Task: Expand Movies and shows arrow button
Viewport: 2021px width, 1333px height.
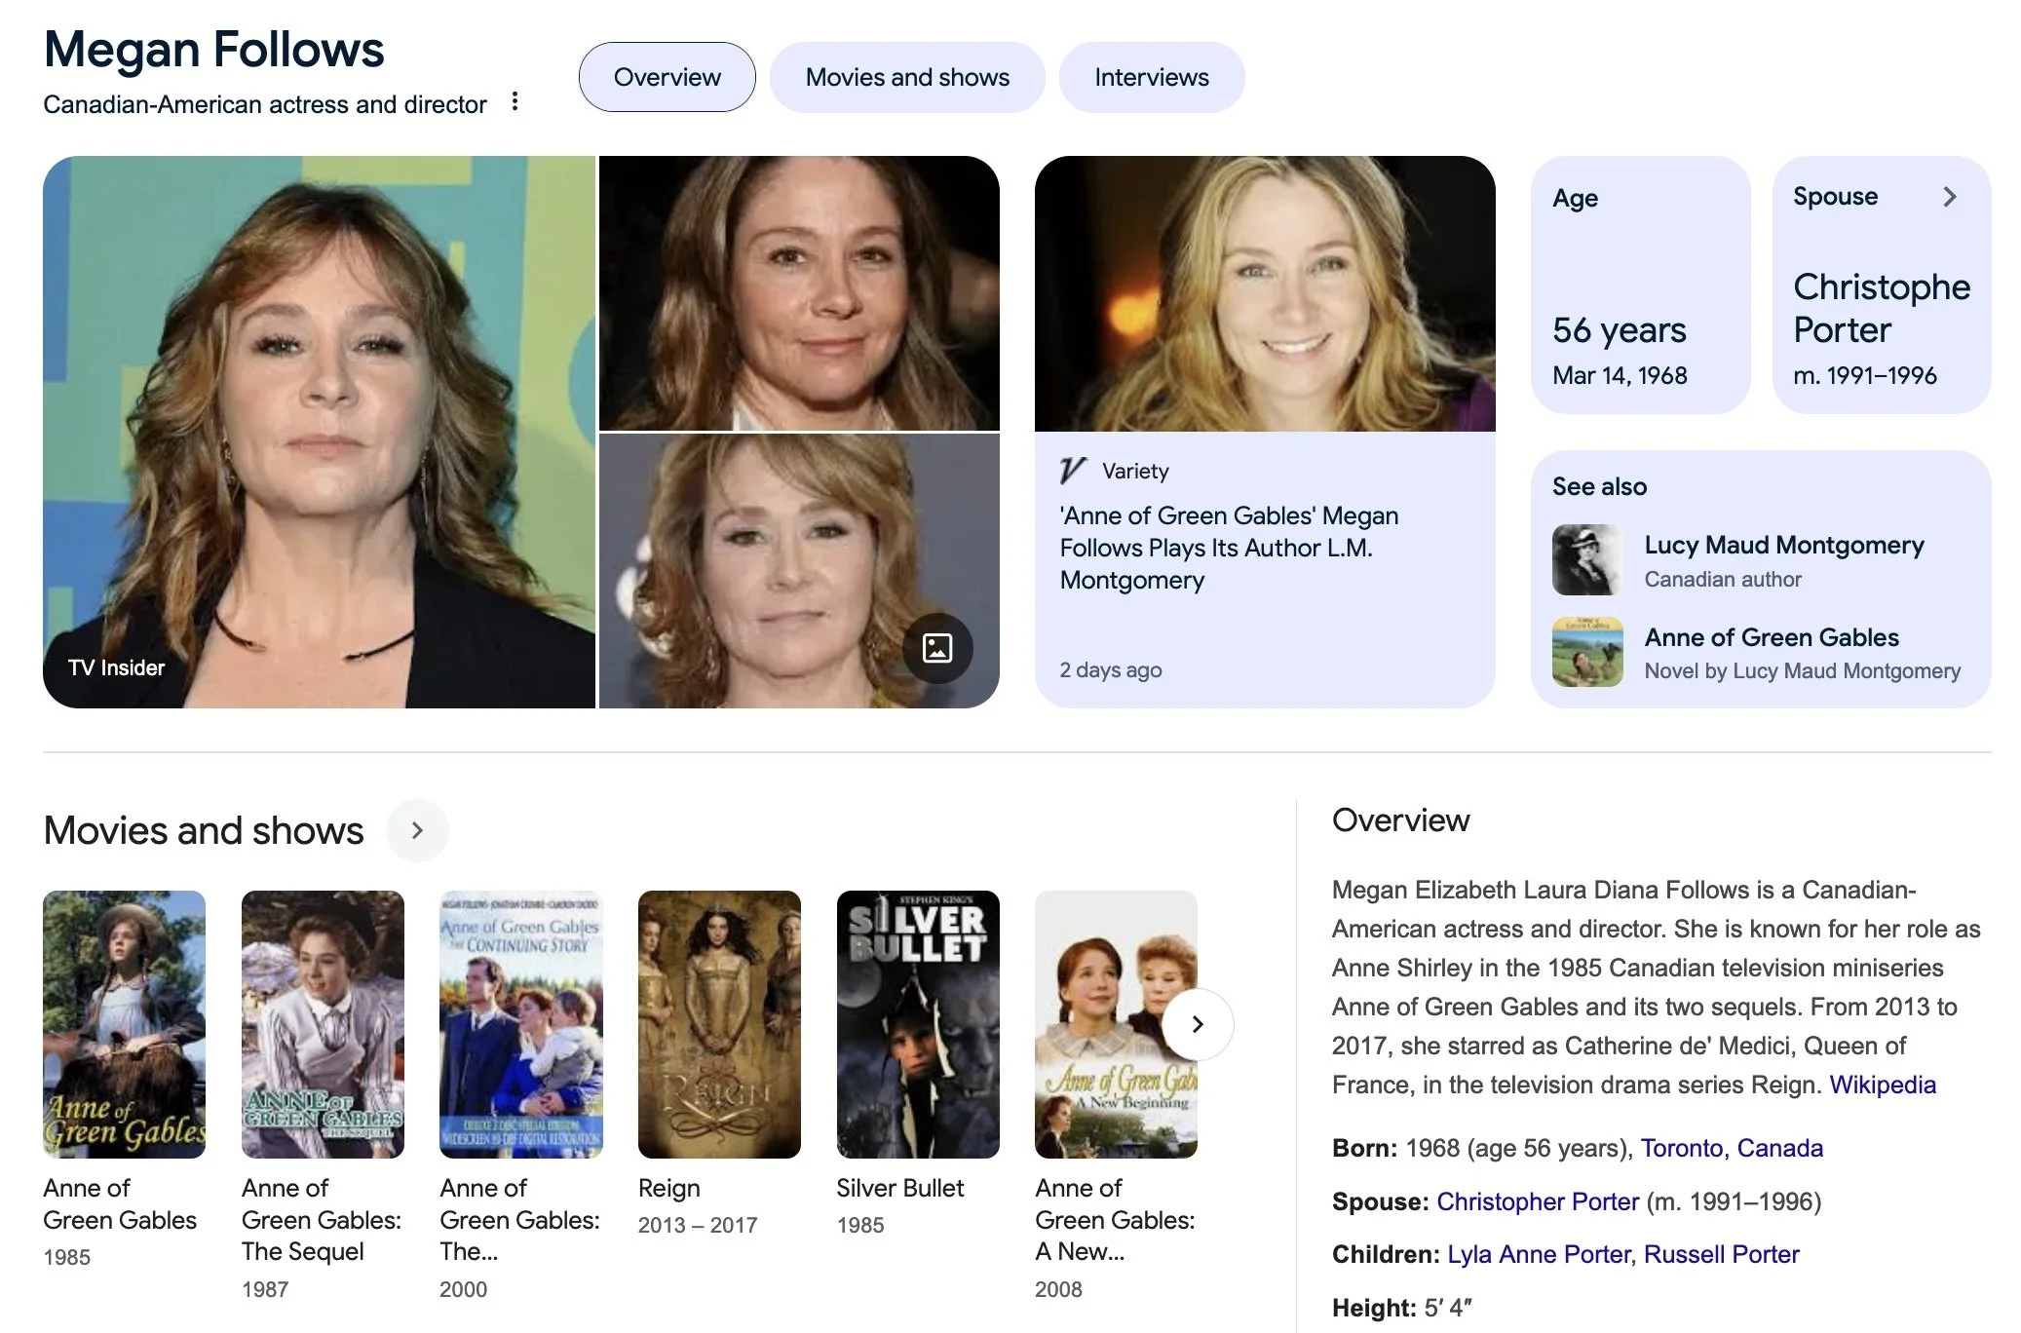Action: pyautogui.click(x=417, y=830)
